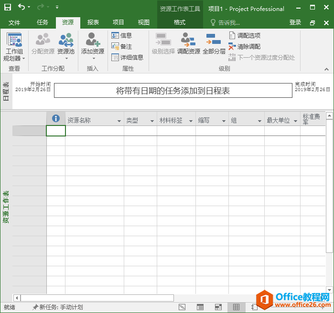Open 详细信息 details pane
This screenshot has height=313, width=334.
point(127,58)
